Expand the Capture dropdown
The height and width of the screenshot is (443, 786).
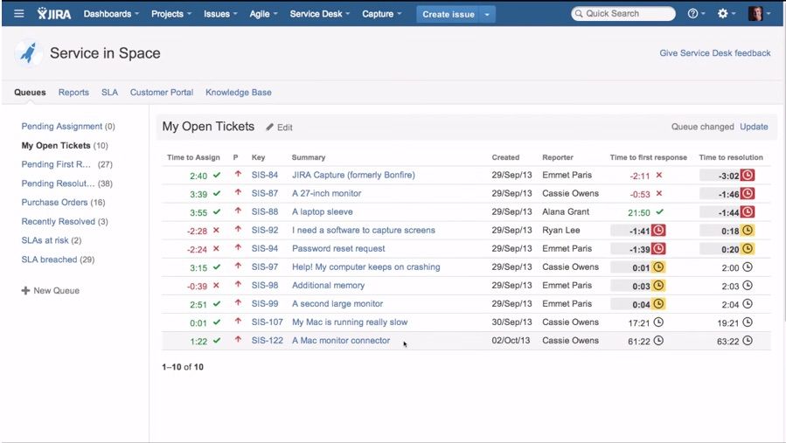point(381,14)
